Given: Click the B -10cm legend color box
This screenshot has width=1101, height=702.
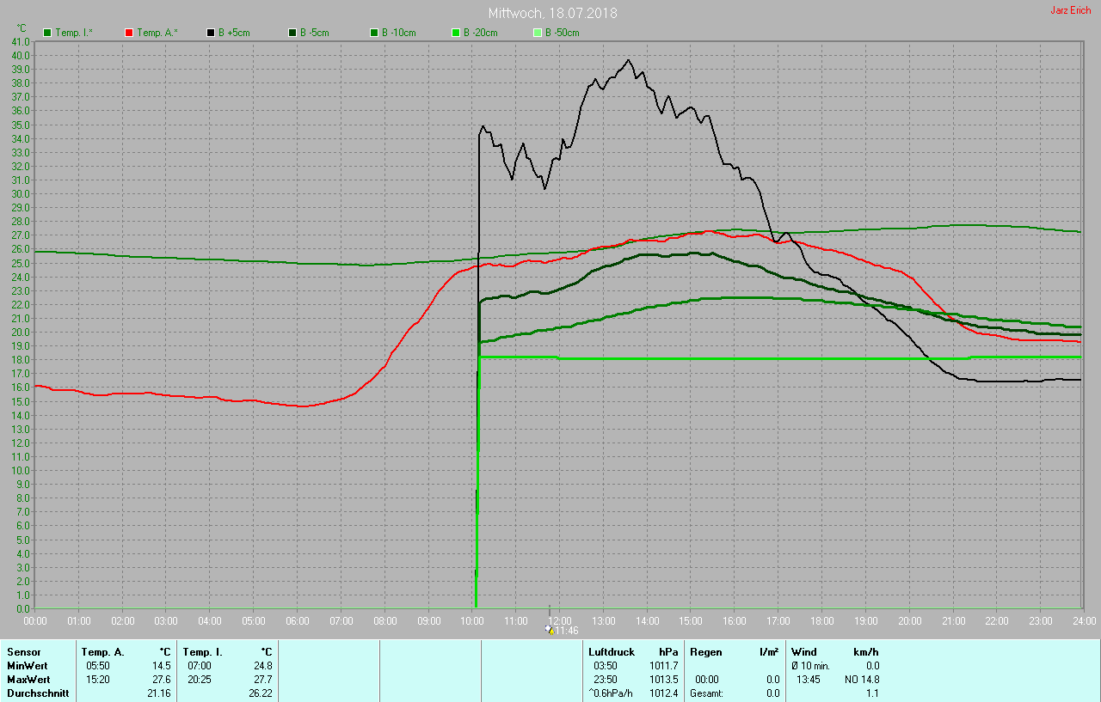Looking at the screenshot, I should [373, 33].
